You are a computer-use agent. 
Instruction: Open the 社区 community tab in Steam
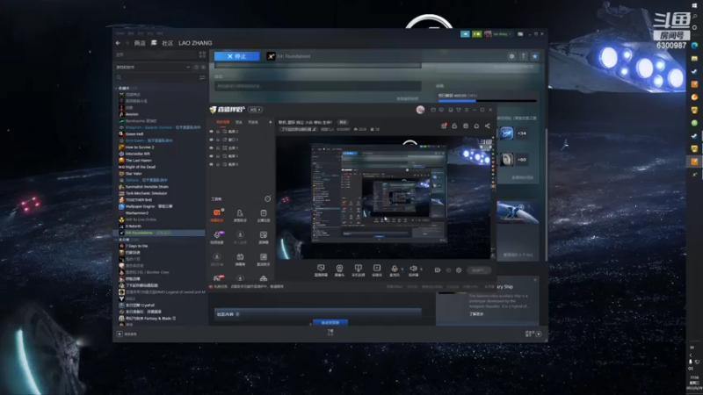167,43
